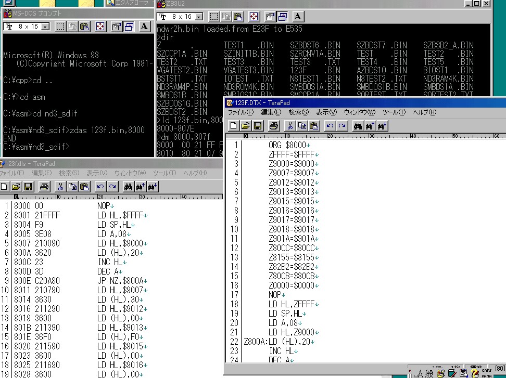
Task: Click Copy icon in 123f.dls TeraPad
Action: point(72,187)
